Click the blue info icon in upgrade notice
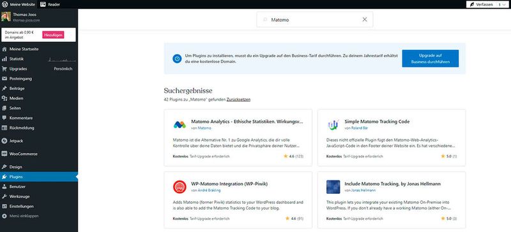This screenshot has width=511, height=232. pos(177,59)
